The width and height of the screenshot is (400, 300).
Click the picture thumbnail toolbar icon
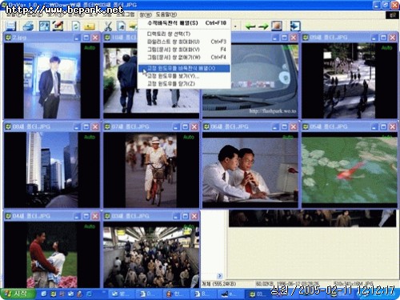(277, 26)
